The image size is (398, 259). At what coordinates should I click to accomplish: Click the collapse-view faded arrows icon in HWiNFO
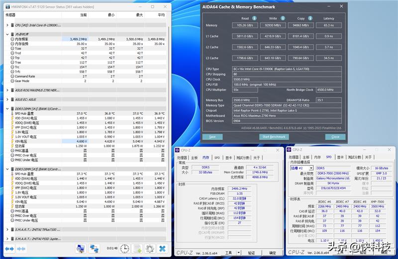tap(20, 249)
